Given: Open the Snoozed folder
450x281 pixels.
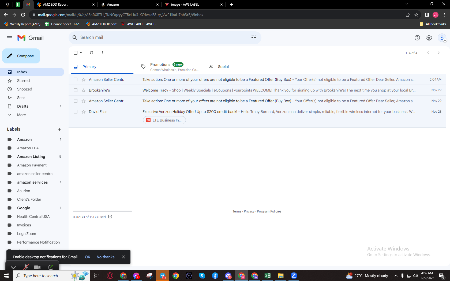Looking at the screenshot, I should (32, 89).
